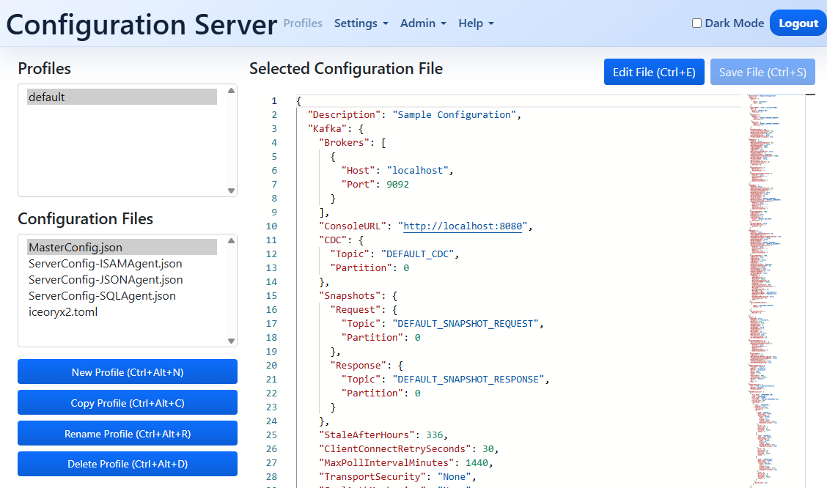This screenshot has height=499, width=827.
Task: Enable the Dark Mode checkbox
Action: [x=696, y=23]
